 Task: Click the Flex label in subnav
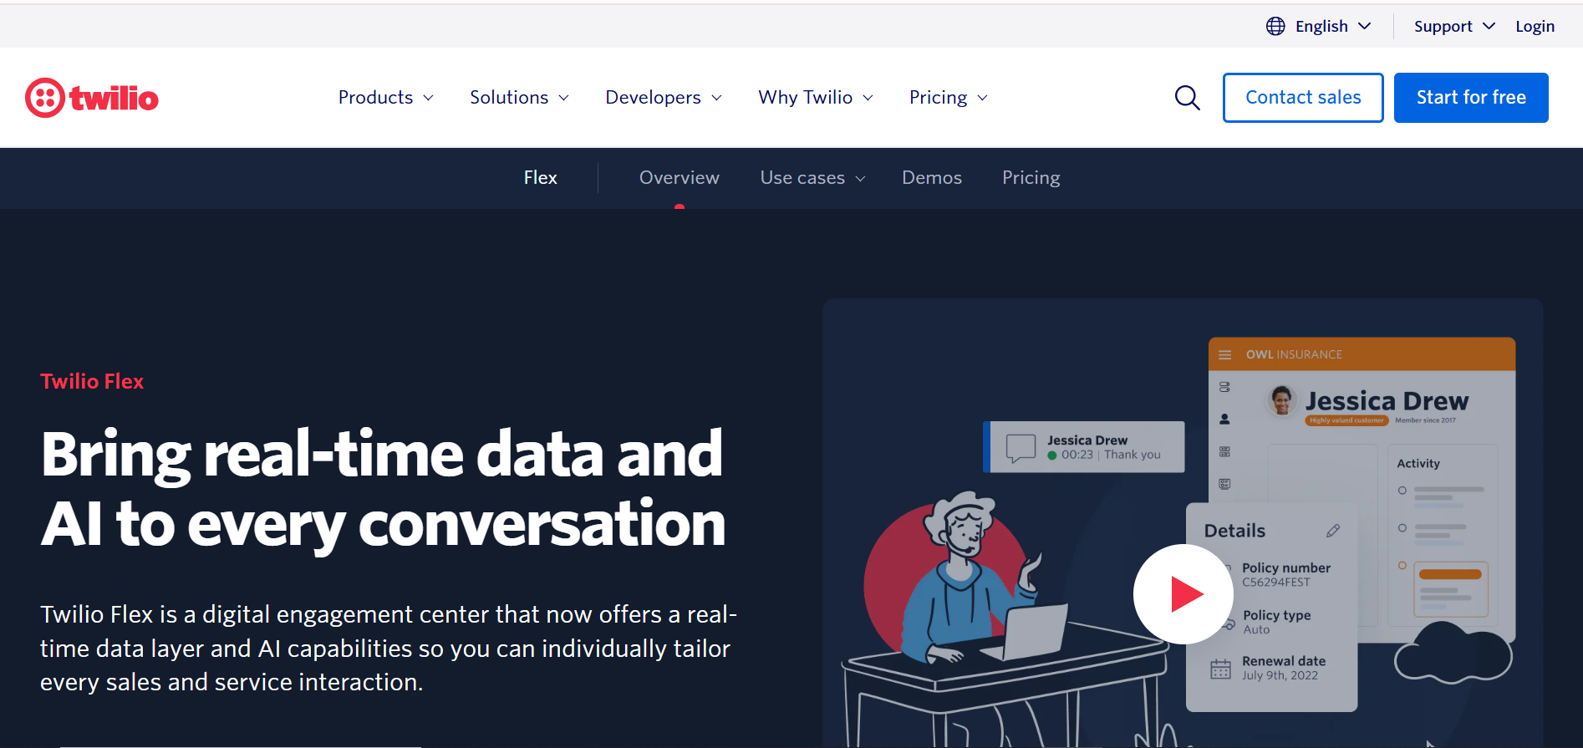(541, 178)
